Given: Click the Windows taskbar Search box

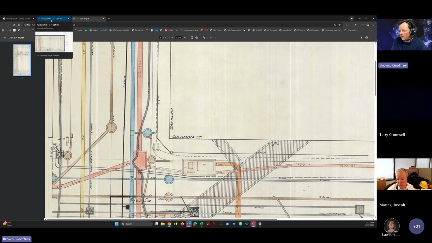Looking at the screenshot, I should click(x=137, y=224).
